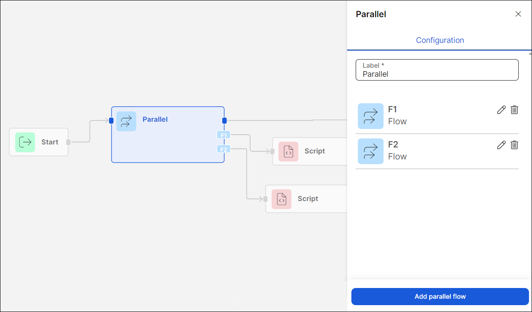Image resolution: width=532 pixels, height=312 pixels.
Task: Select the Parallel node icon on canvas
Action: [x=126, y=121]
